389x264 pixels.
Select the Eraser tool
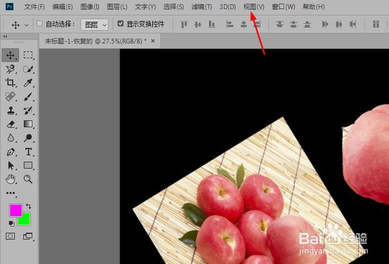(x=11, y=124)
